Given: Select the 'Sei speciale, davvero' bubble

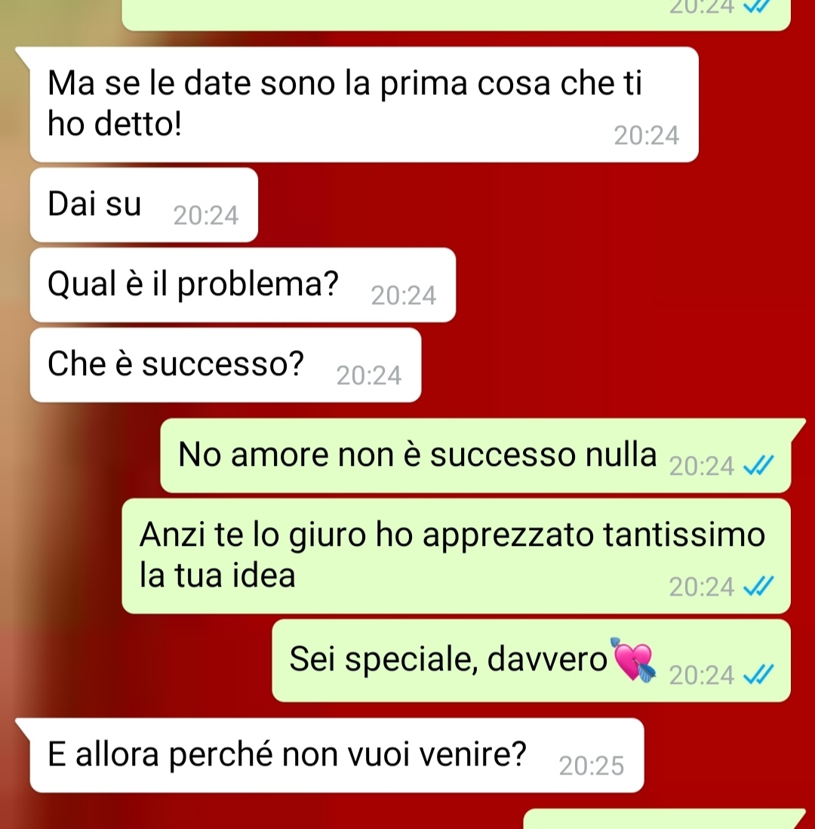Looking at the screenshot, I should [x=531, y=661].
